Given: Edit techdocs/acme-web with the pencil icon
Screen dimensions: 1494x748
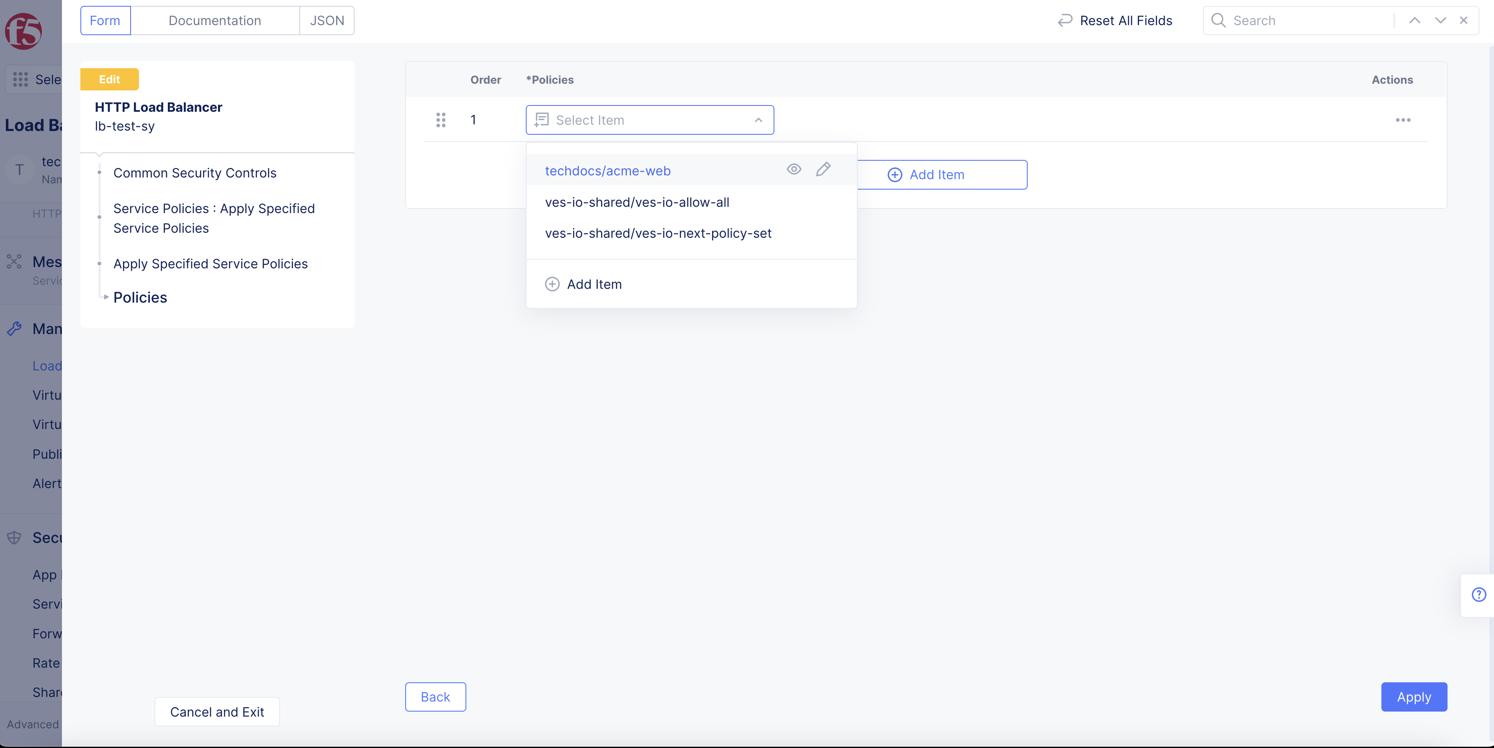Looking at the screenshot, I should (823, 169).
